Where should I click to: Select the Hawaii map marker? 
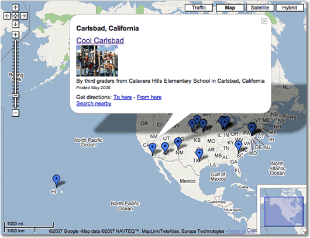point(56,180)
